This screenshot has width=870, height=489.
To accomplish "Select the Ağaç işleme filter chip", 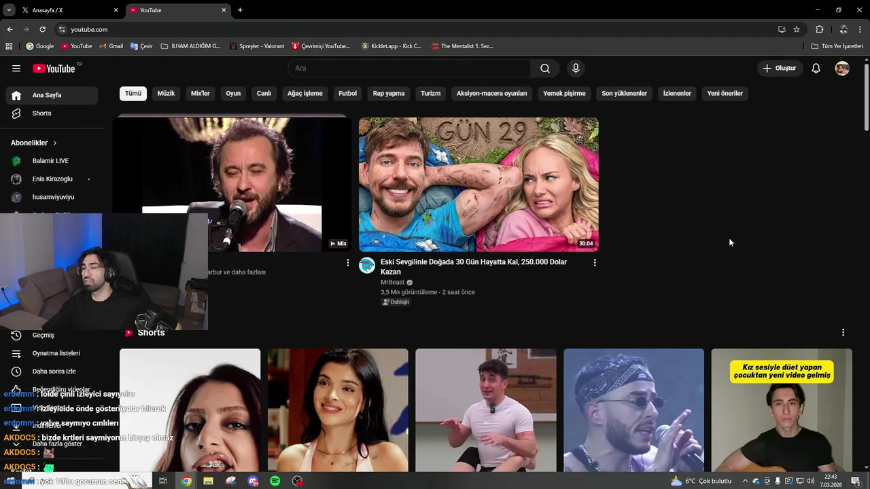I will coord(304,93).
